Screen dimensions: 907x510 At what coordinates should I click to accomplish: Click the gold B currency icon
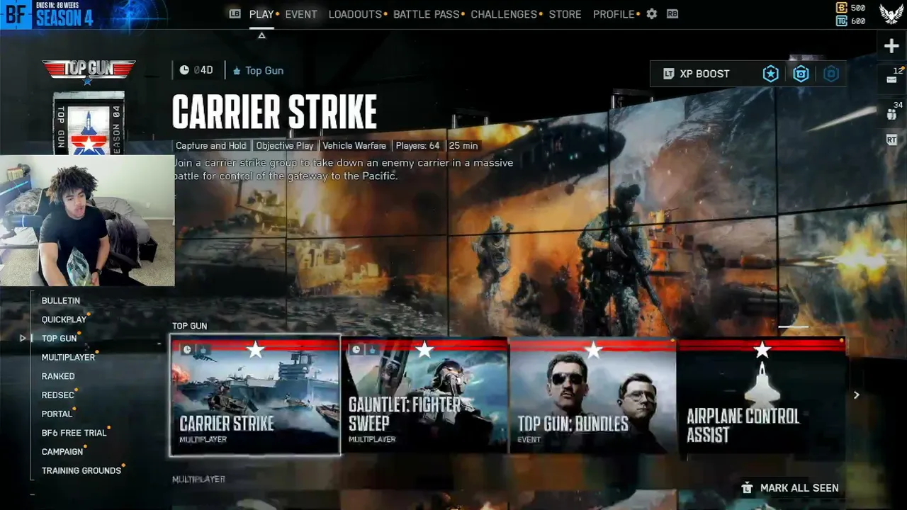tap(842, 8)
